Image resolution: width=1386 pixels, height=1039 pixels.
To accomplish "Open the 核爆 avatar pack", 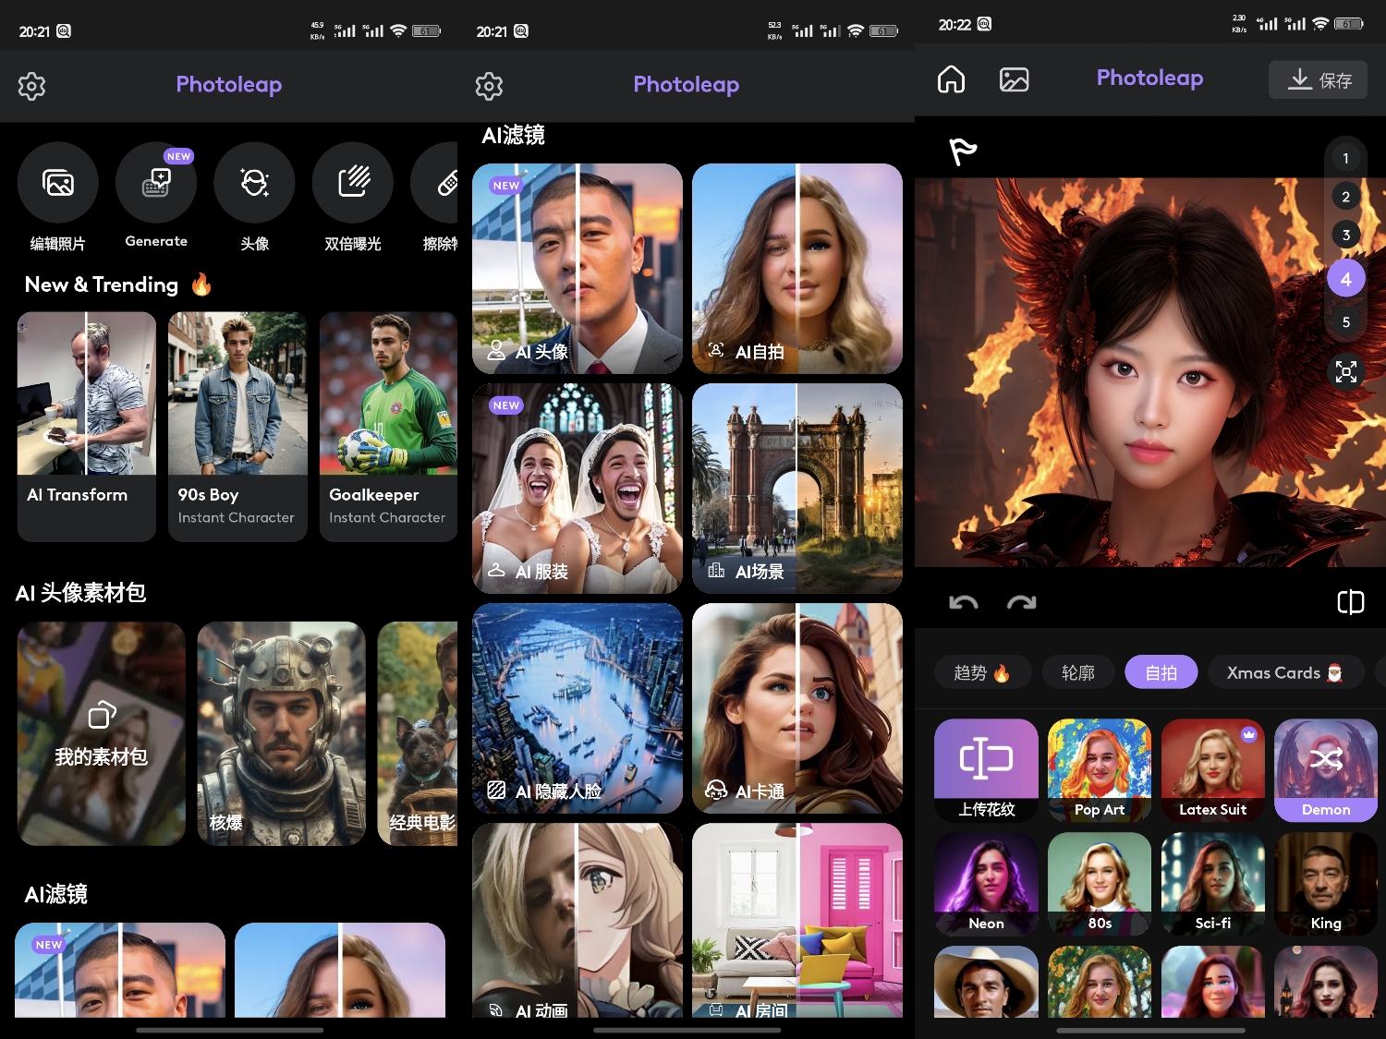I will (282, 734).
